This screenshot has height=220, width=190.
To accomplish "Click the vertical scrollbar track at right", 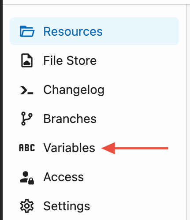I will tap(188, 112).
